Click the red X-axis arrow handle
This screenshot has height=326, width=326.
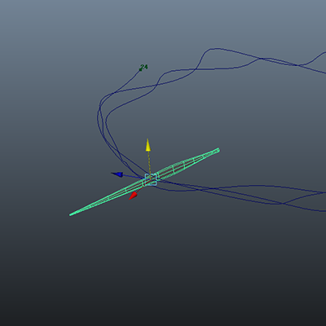point(134,196)
